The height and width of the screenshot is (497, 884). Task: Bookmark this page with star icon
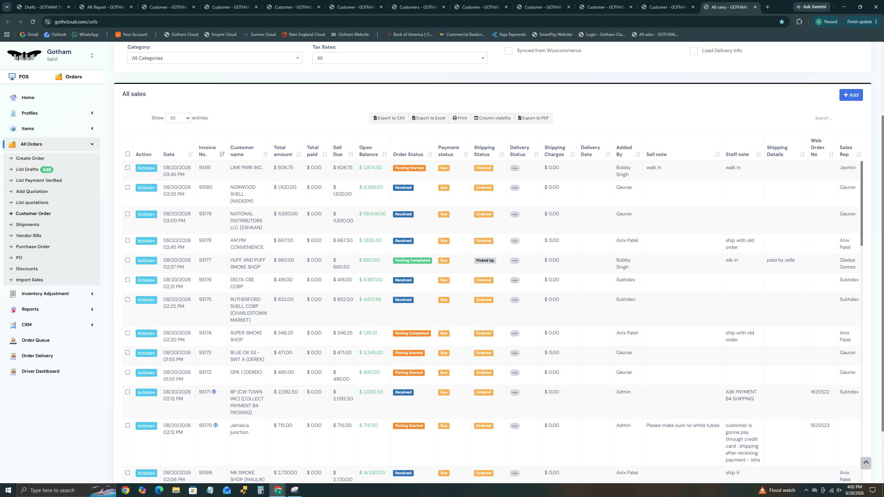[781, 22]
